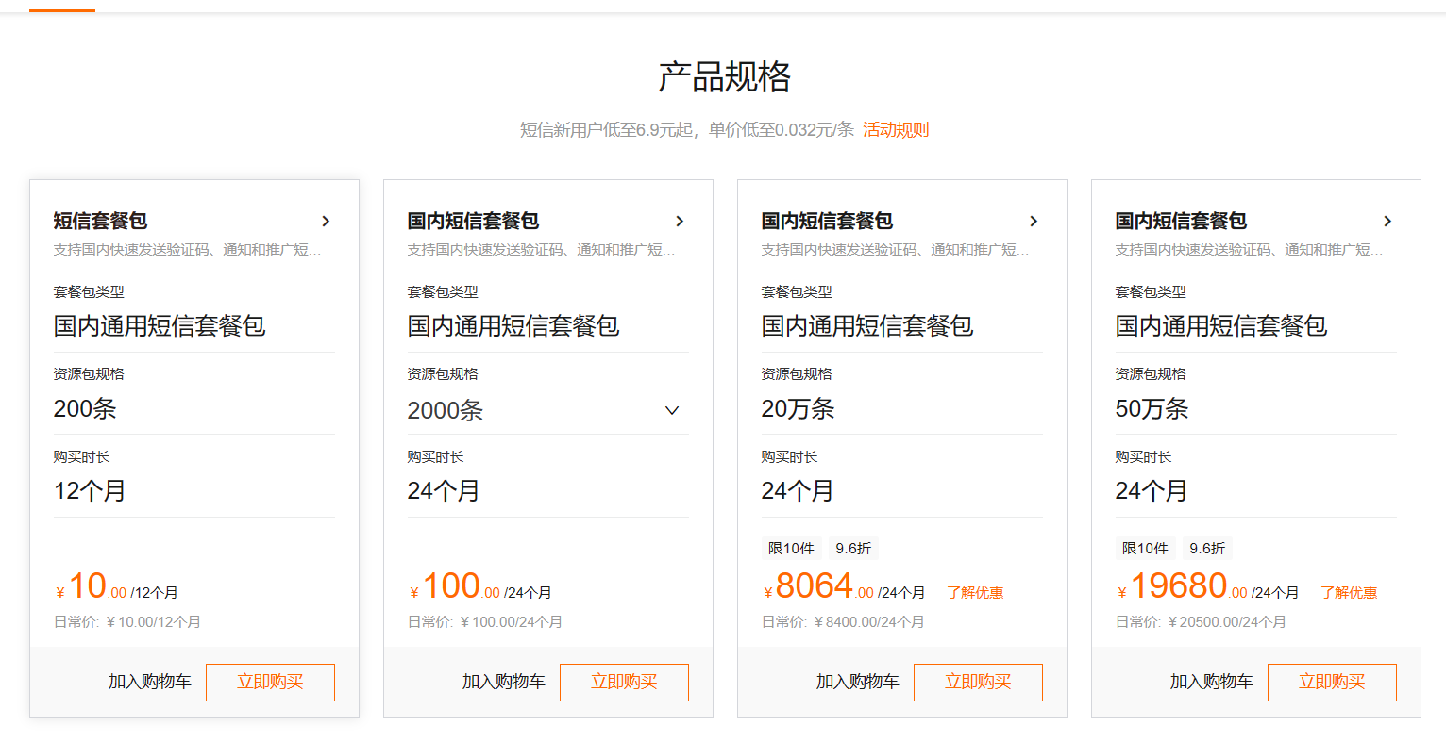Click the chevron on the 20万条 package card

[1034, 221]
